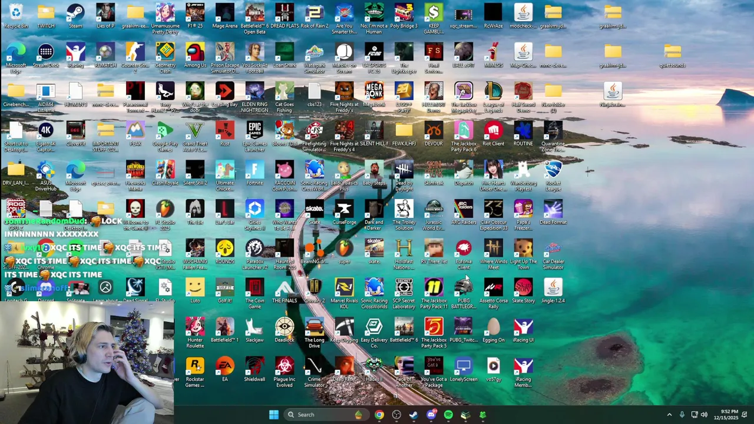The image size is (754, 424).
Task: Select the League of Legends icon
Action: point(494,97)
